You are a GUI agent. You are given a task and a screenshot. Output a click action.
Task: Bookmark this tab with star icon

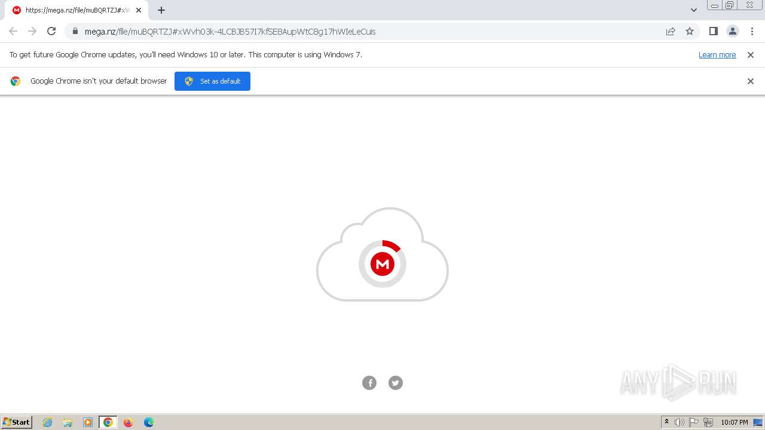click(x=690, y=31)
